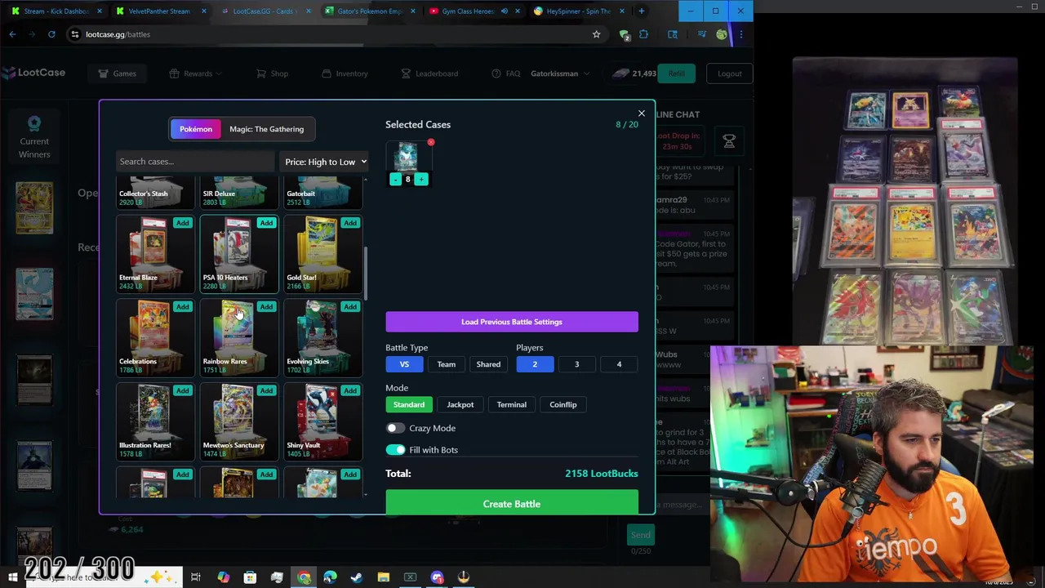Mute the Gym Class Heroes tab audio
This screenshot has height=588, width=1045.
click(x=504, y=11)
